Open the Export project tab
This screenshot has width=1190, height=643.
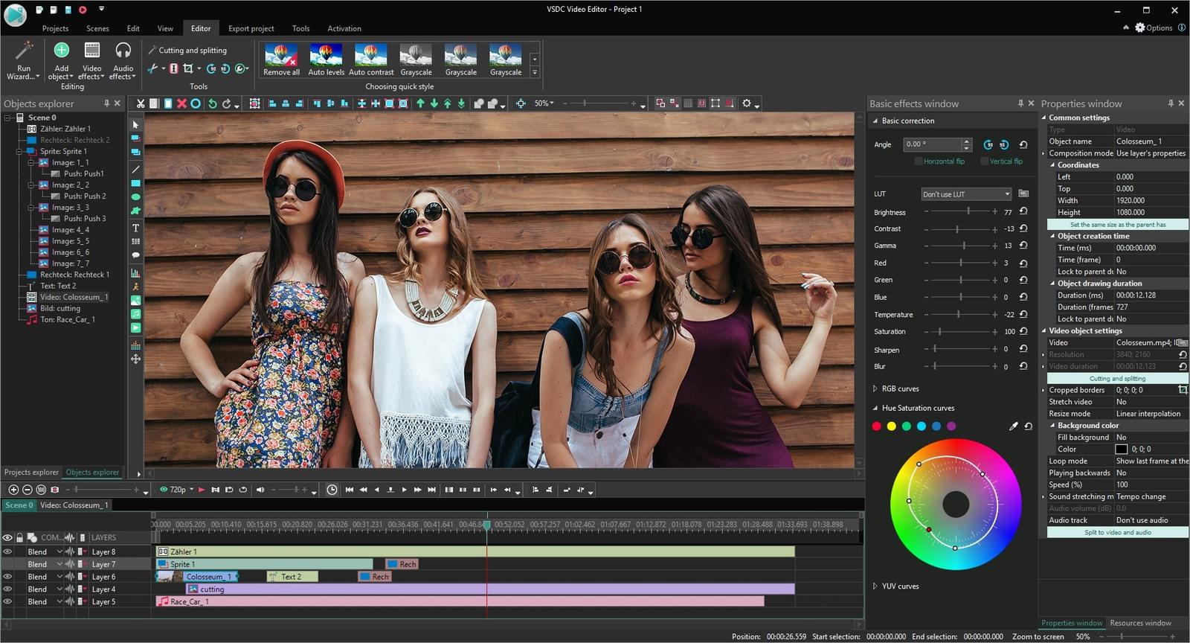[x=251, y=28]
